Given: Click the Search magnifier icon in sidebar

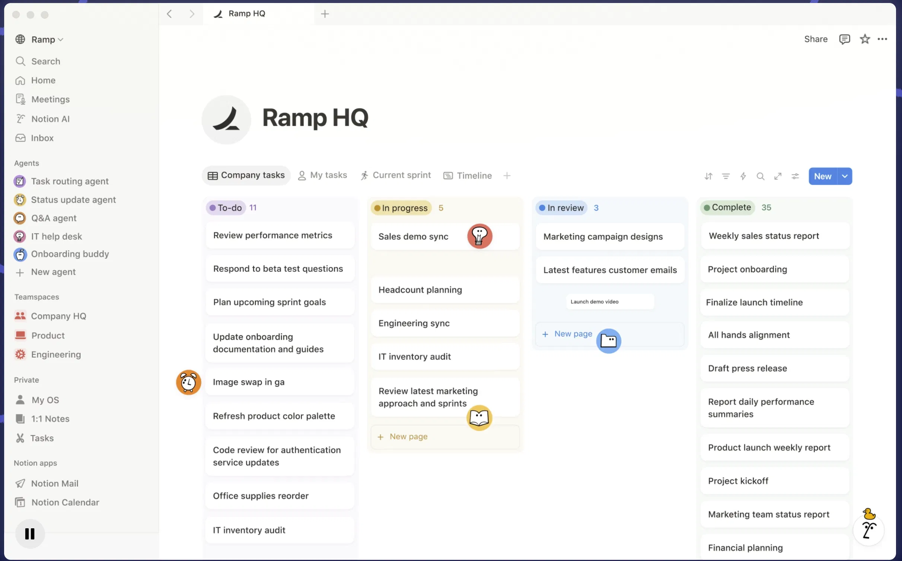Looking at the screenshot, I should pyautogui.click(x=20, y=61).
